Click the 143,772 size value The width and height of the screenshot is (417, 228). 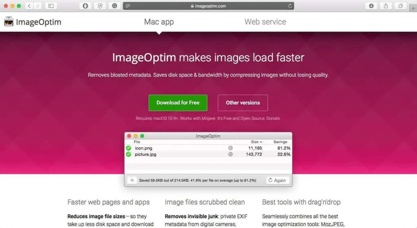pos(254,155)
